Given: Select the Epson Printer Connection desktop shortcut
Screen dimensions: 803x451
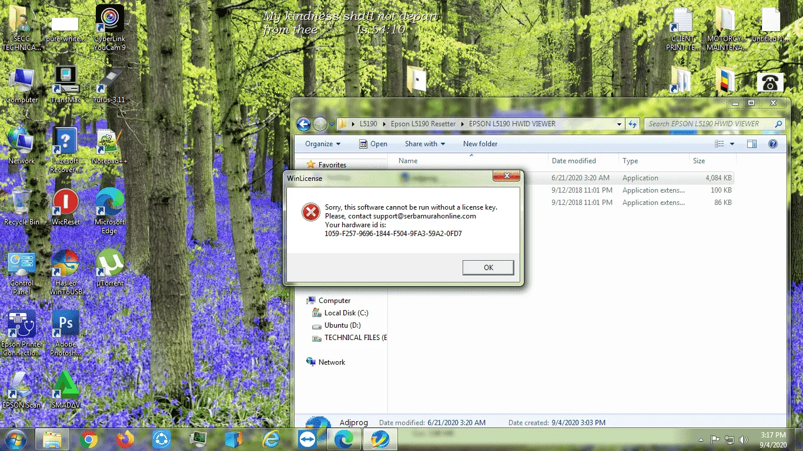Looking at the screenshot, I should coord(22,334).
